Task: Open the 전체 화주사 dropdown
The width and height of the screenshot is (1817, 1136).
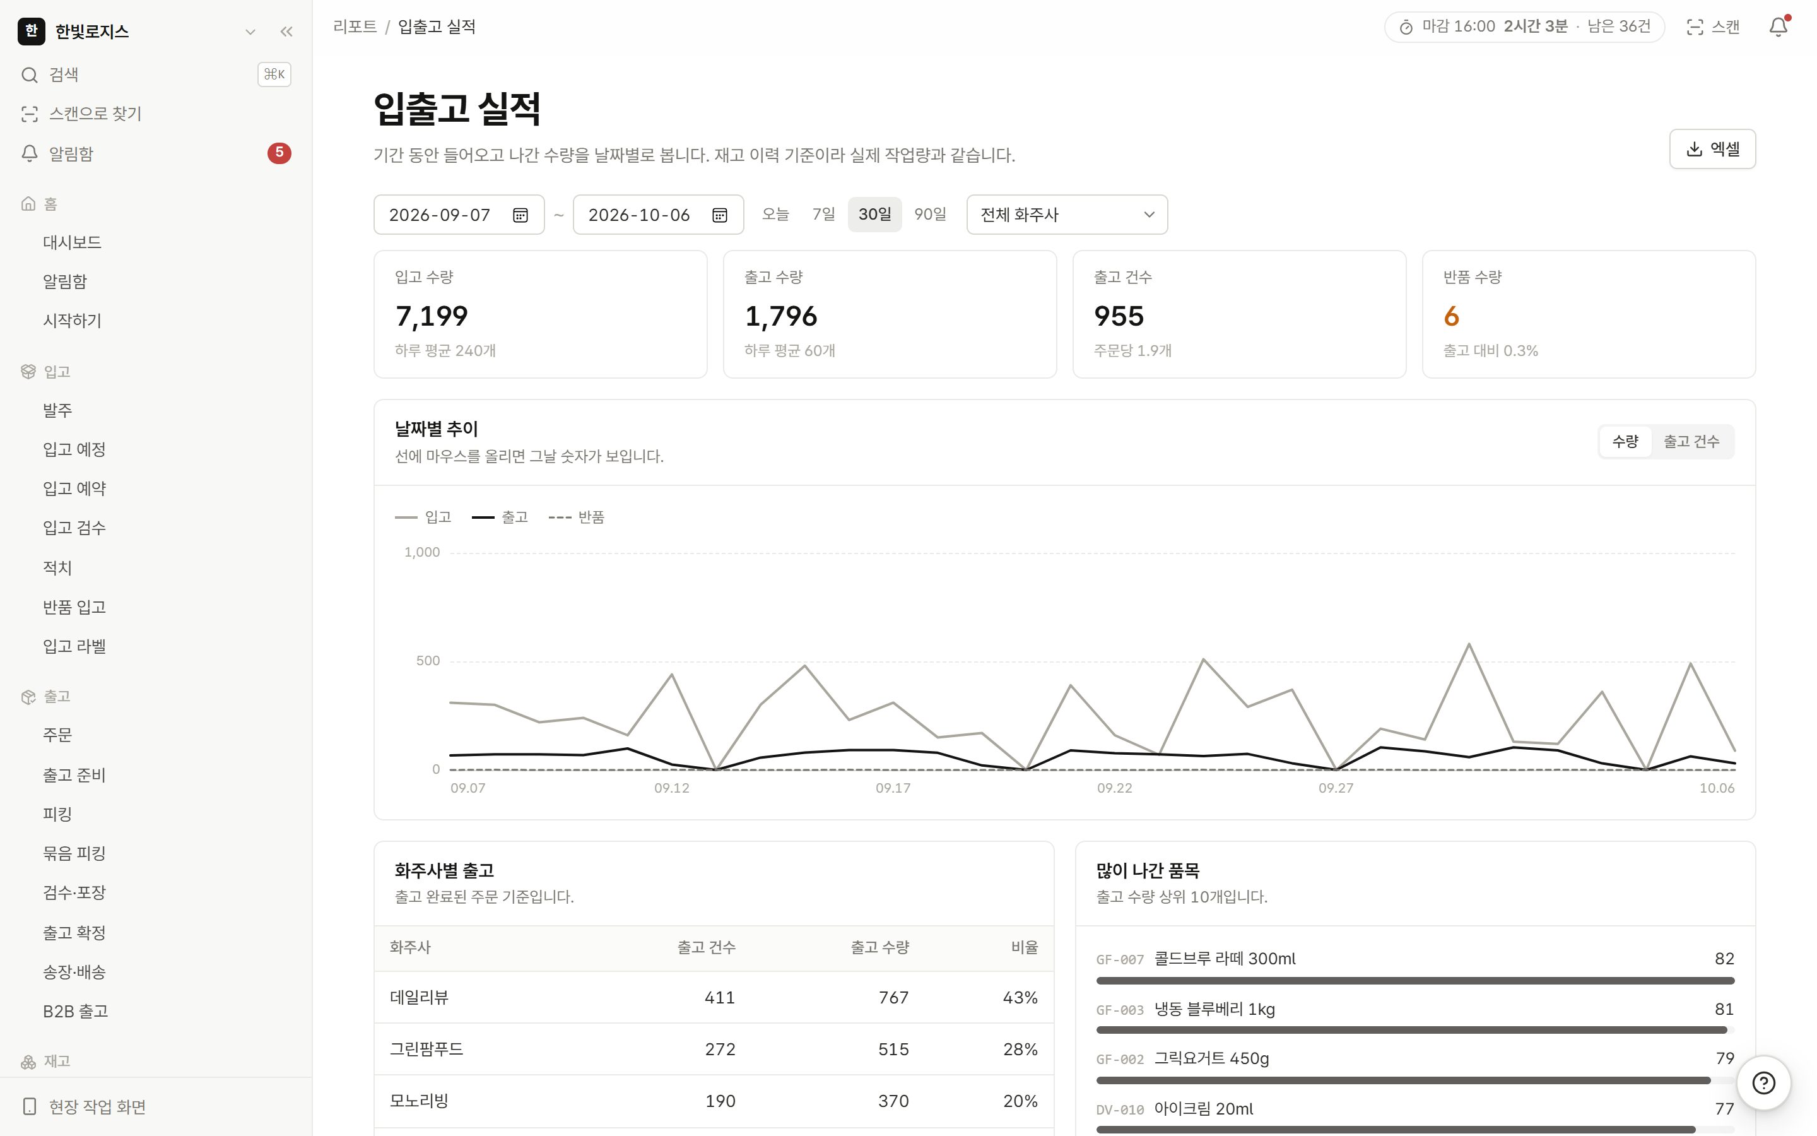Action: 1066,215
